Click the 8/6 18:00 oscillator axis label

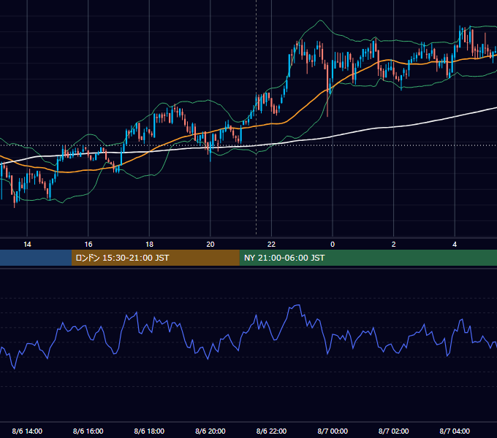[x=149, y=431]
